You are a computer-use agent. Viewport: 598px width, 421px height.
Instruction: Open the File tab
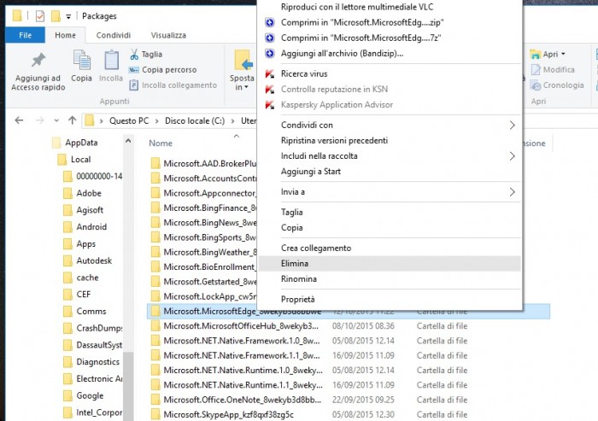tap(25, 35)
